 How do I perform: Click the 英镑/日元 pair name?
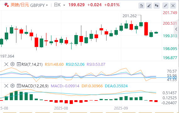pos(20,5)
